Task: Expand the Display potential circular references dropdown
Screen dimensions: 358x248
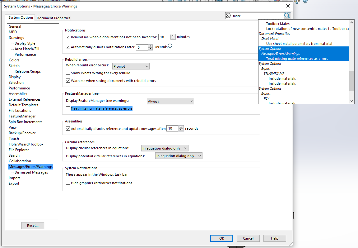Action: click(x=179, y=156)
